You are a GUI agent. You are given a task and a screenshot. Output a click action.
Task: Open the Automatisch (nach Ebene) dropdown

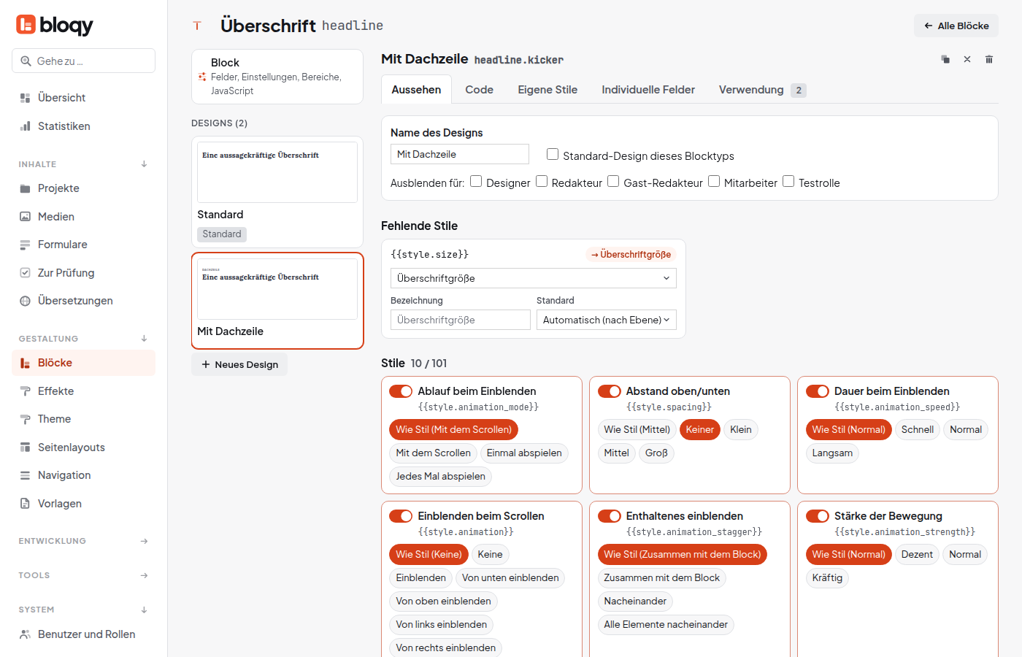click(x=607, y=320)
